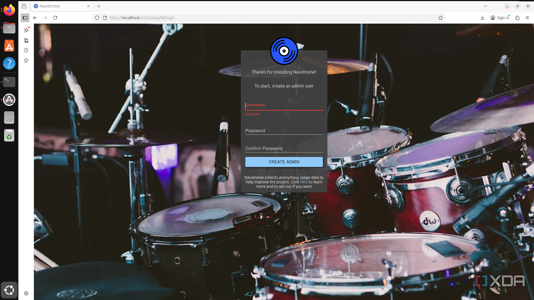
Task: Toggle the Firefox sidebar button
Action: (x=25, y=18)
